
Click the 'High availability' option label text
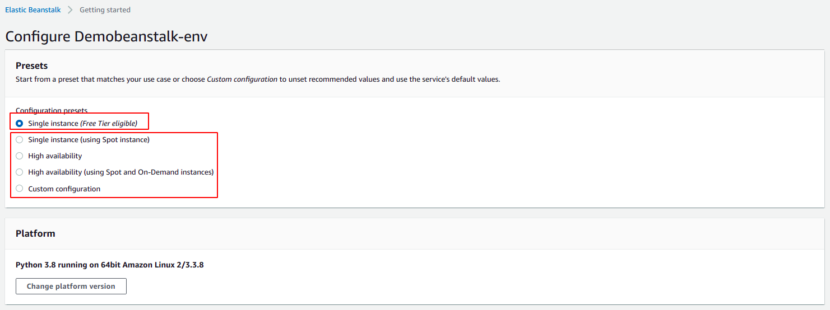click(x=55, y=156)
